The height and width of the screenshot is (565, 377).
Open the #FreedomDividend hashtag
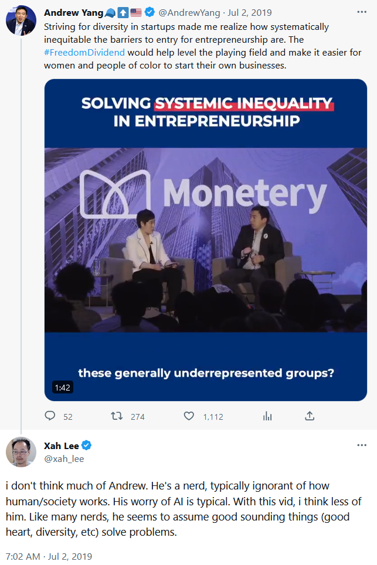click(x=84, y=52)
